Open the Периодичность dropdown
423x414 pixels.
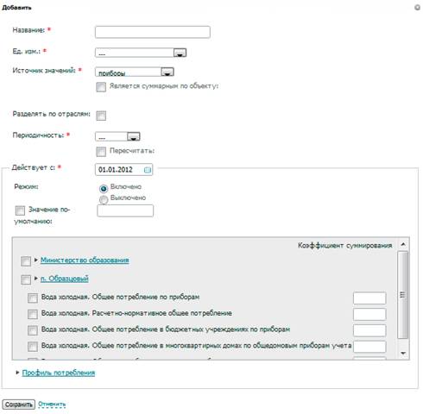pyautogui.click(x=134, y=136)
